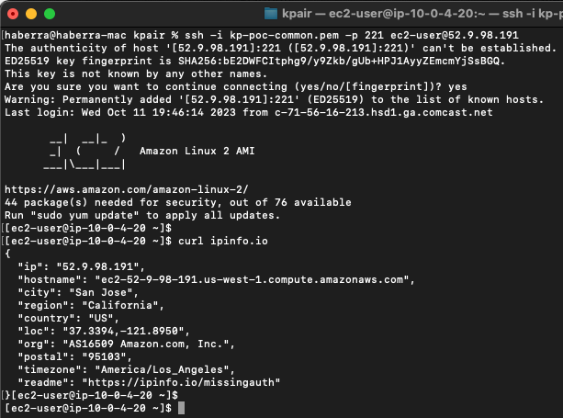563x418 pixels.
Task: Click the blue folder icon in title bar
Action: pos(271,14)
